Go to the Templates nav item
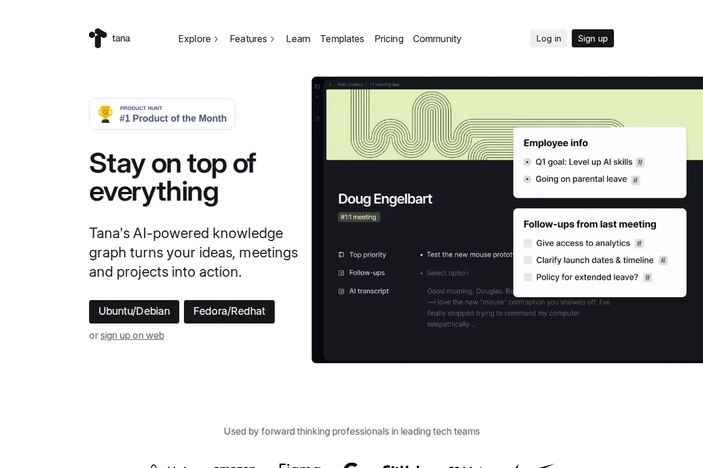Viewport: 703px width, 468px height. click(x=342, y=39)
